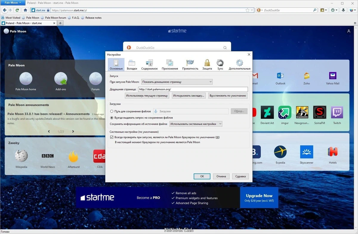Image resolution: width=358 pixels, height=234 pixels.
Task: Click Использовать текущую страницу button
Action: (147, 96)
